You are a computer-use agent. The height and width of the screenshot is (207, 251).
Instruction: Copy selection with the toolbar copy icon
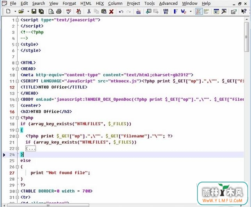(x=96, y=11)
